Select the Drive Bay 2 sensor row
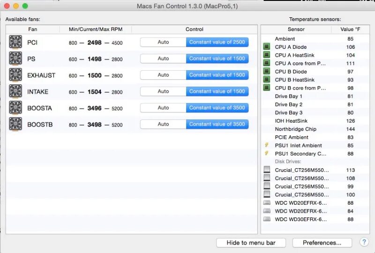This screenshot has width=375, height=253. (x=315, y=104)
